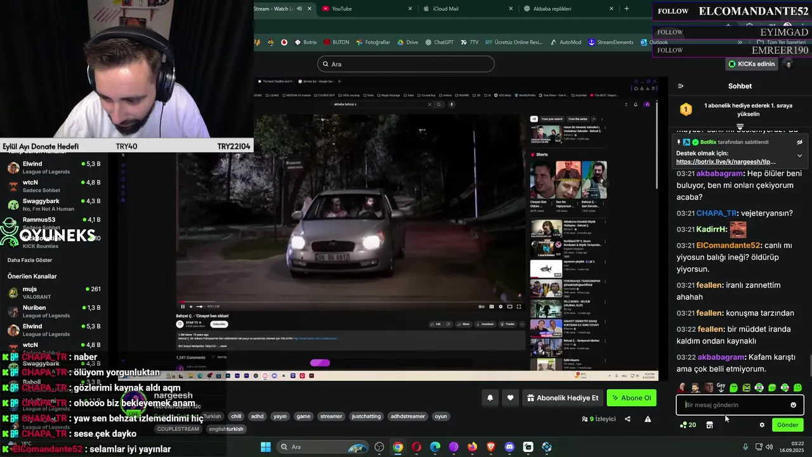Open the Drive bookmark
The width and height of the screenshot is (812, 457).
tap(407, 43)
